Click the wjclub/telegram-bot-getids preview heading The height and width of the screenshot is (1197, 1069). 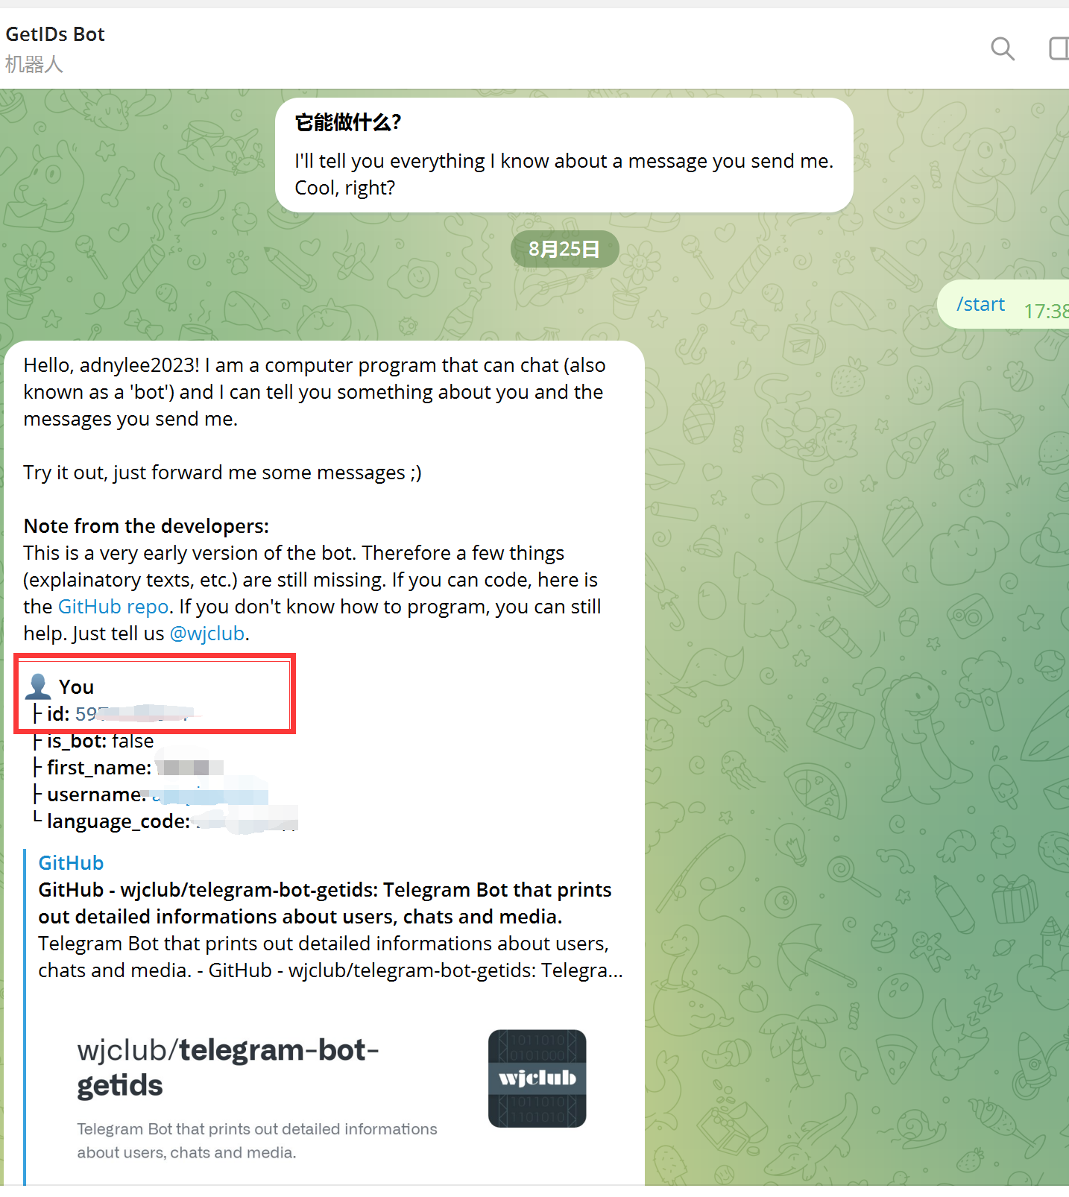pyautogui.click(x=228, y=1067)
